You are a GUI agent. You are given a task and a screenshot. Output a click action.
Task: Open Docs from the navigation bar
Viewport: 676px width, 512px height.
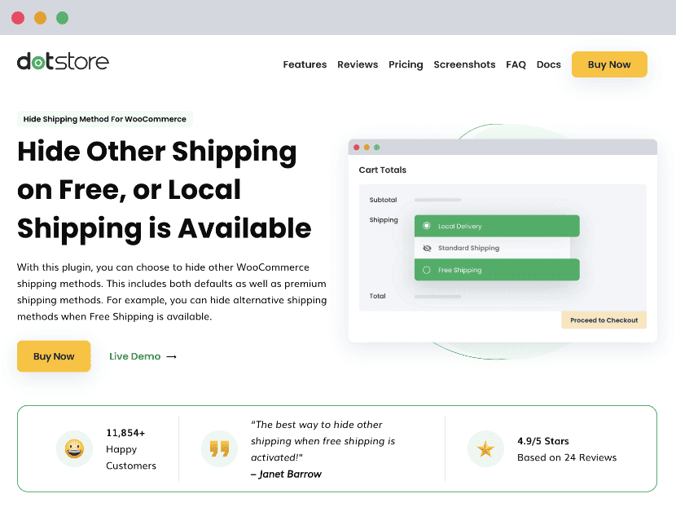tap(548, 64)
